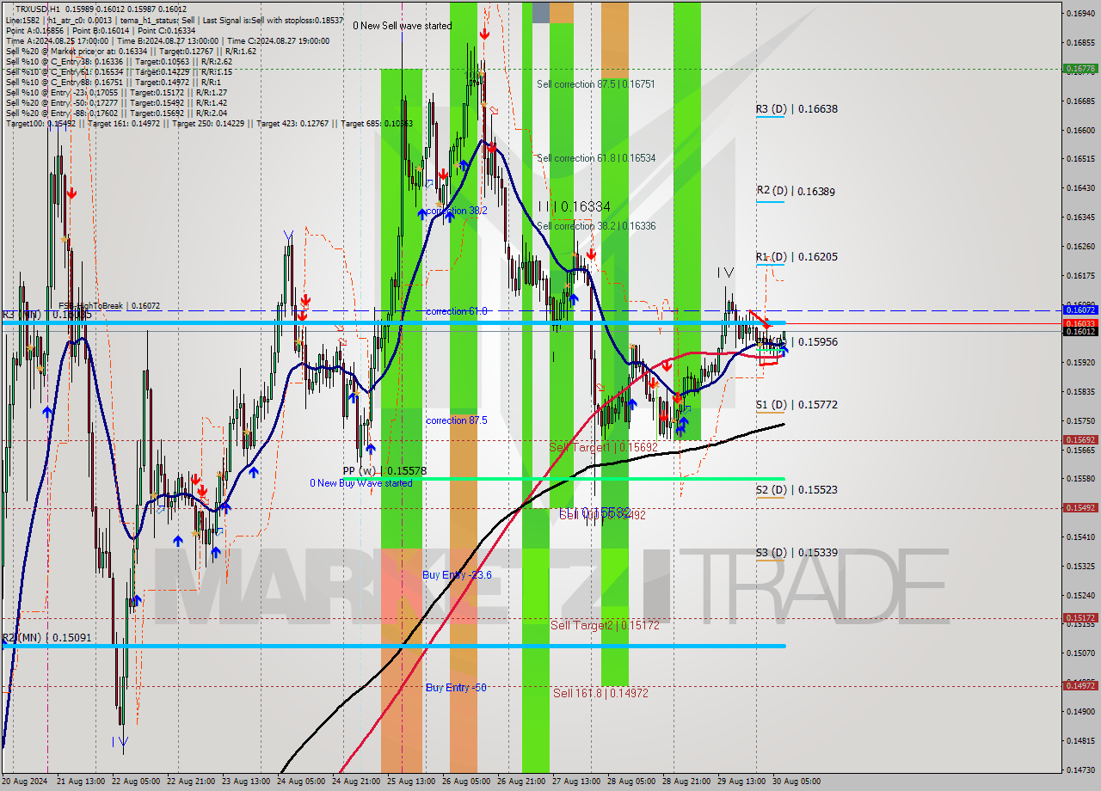1101x791 pixels.
Task: Click 'Sell correction 38.2 | 0.16336' label
Action: coord(596,226)
